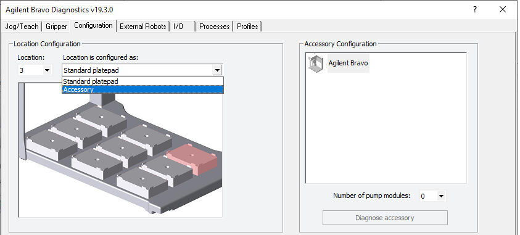Expand the Number of pump modules dropdown
The width and height of the screenshot is (520, 235).
coord(441,196)
